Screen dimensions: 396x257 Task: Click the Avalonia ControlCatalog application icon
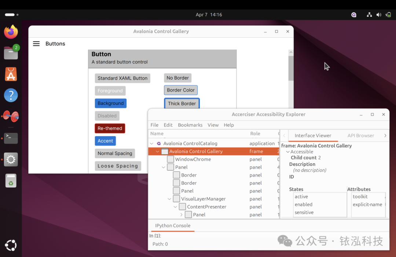(x=159, y=143)
